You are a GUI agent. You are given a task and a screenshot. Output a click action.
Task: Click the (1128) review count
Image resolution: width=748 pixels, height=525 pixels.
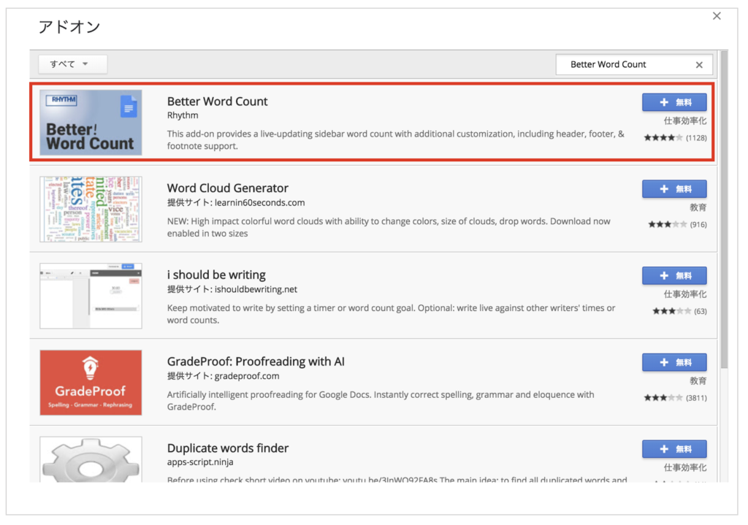(x=696, y=138)
